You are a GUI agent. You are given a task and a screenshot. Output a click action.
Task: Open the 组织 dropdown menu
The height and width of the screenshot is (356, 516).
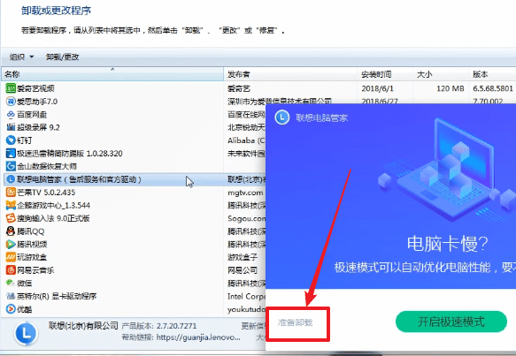point(22,57)
